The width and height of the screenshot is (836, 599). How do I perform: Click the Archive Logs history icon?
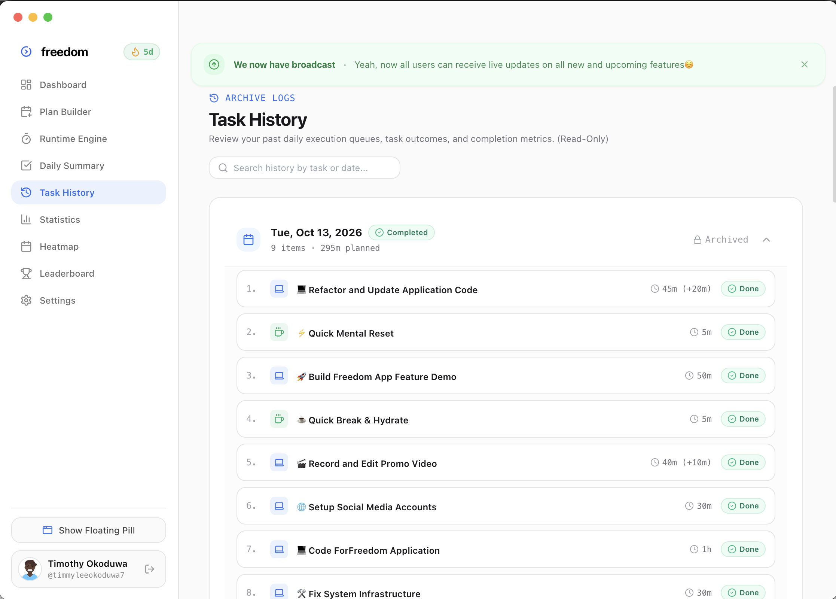pos(214,98)
